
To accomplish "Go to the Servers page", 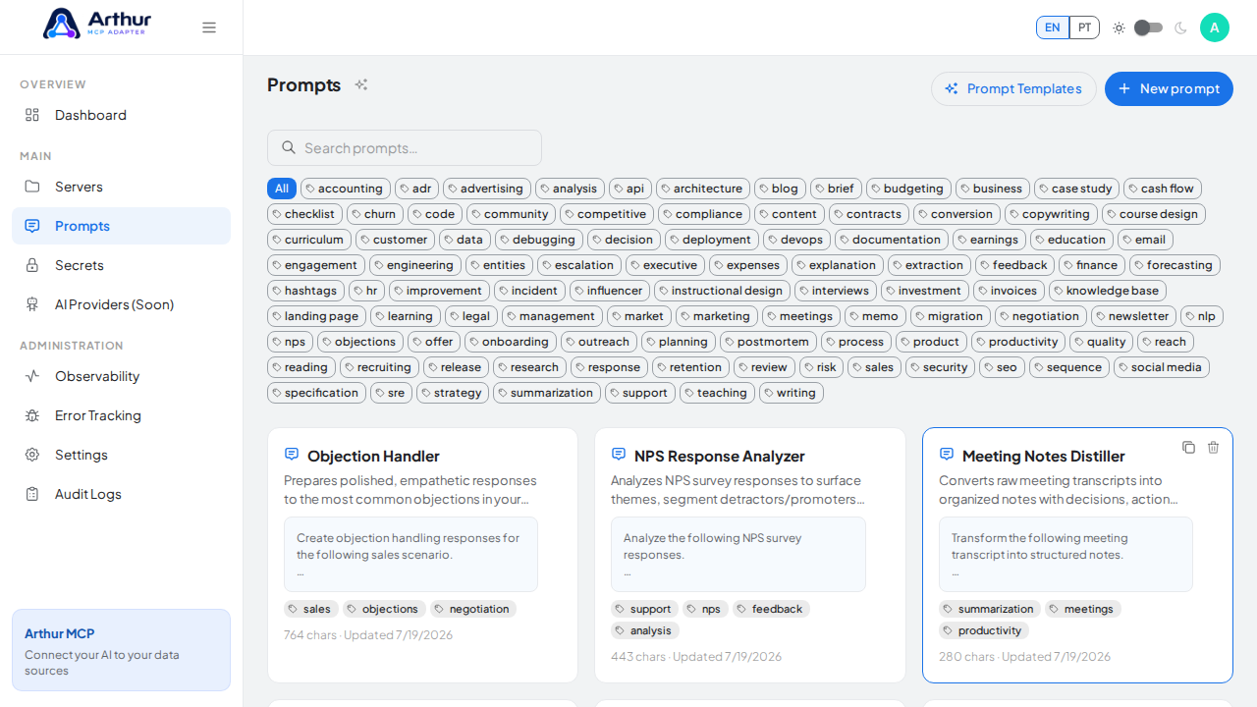I will [121, 187].
